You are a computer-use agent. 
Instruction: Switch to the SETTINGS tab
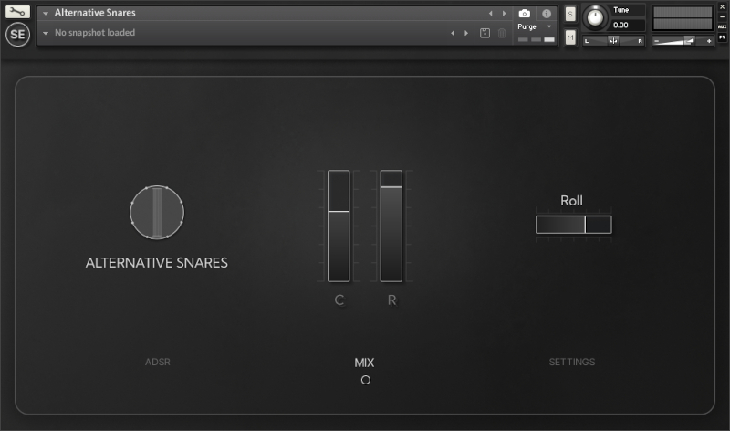click(x=572, y=362)
